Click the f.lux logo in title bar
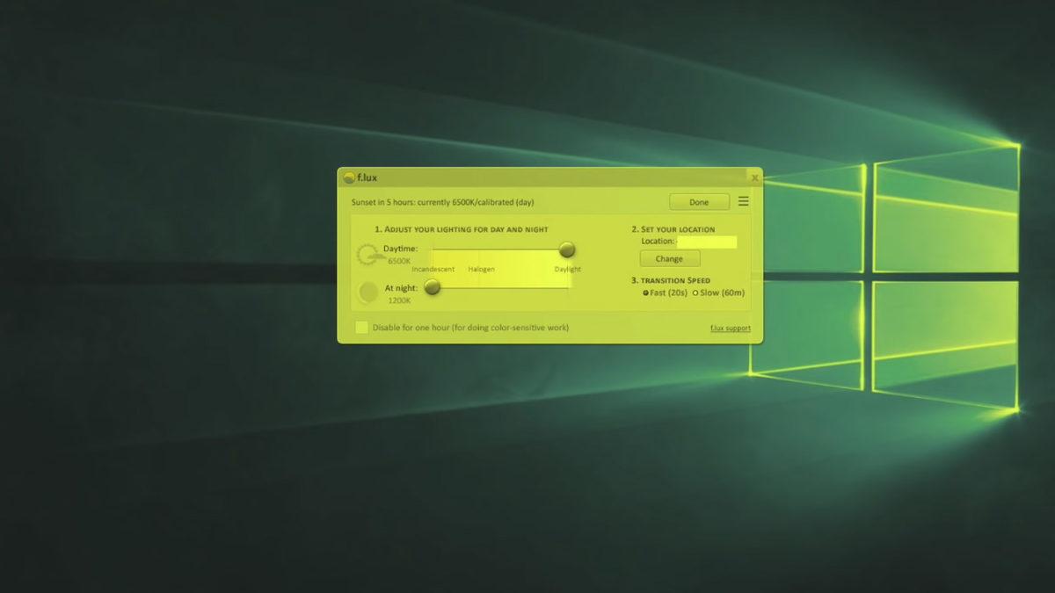Image resolution: width=1055 pixels, height=593 pixels. 349,177
